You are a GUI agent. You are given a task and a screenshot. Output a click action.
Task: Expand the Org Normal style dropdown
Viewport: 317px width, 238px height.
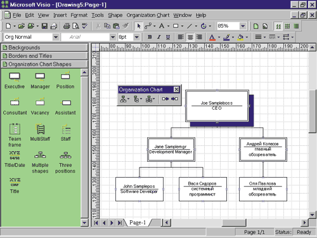point(56,37)
